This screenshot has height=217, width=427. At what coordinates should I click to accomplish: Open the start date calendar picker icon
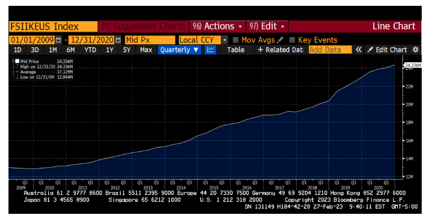[x=58, y=40]
